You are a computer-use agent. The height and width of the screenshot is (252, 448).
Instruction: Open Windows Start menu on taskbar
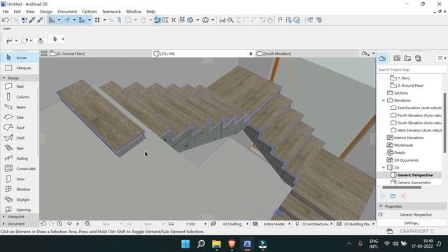coord(185,244)
